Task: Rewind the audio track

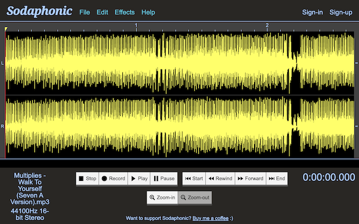Action: pos(220,179)
